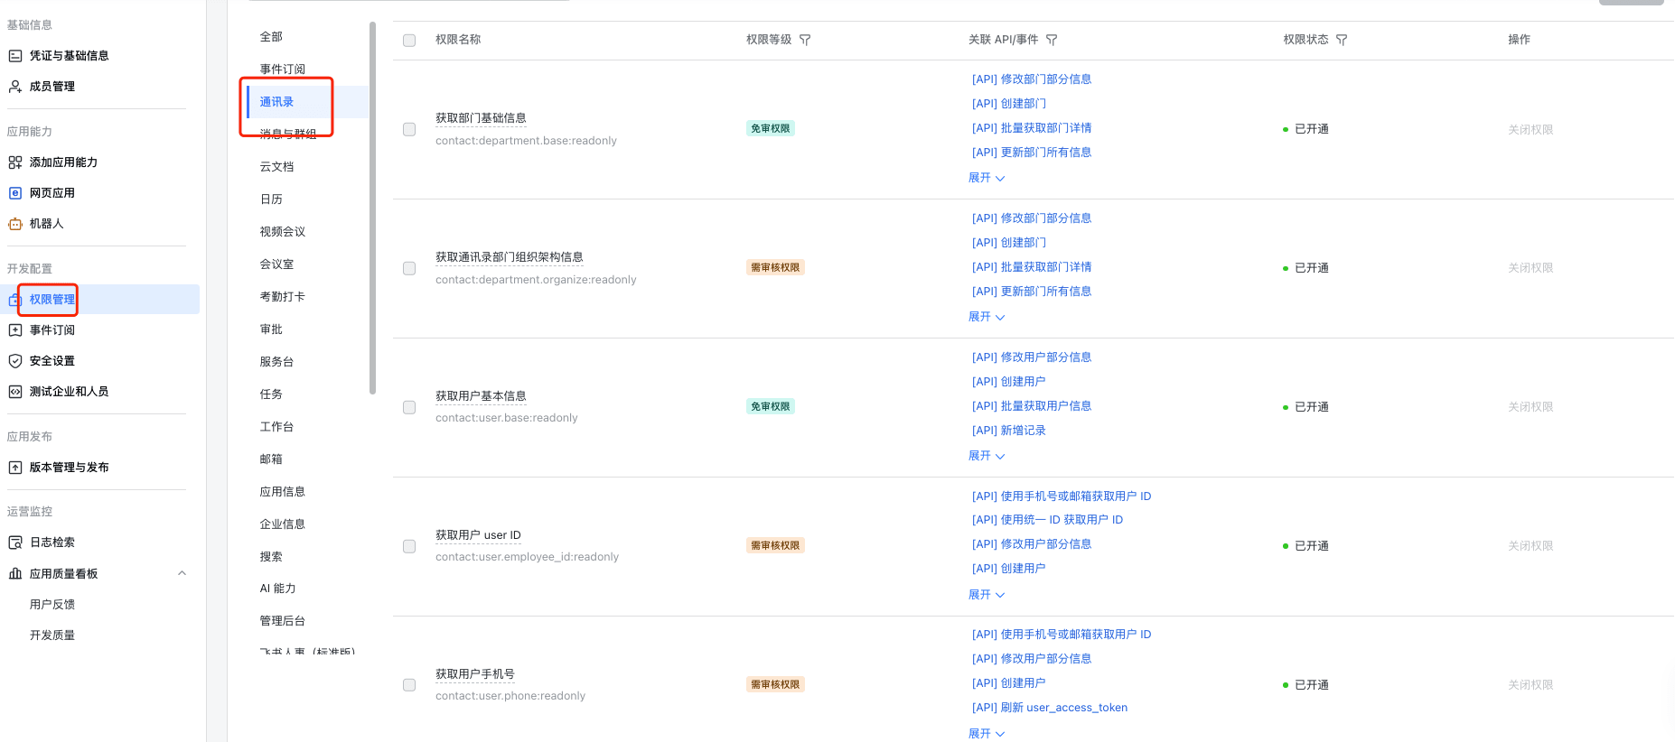Click the 成员管理 person icon
The width and height of the screenshot is (1675, 742).
coord(15,87)
